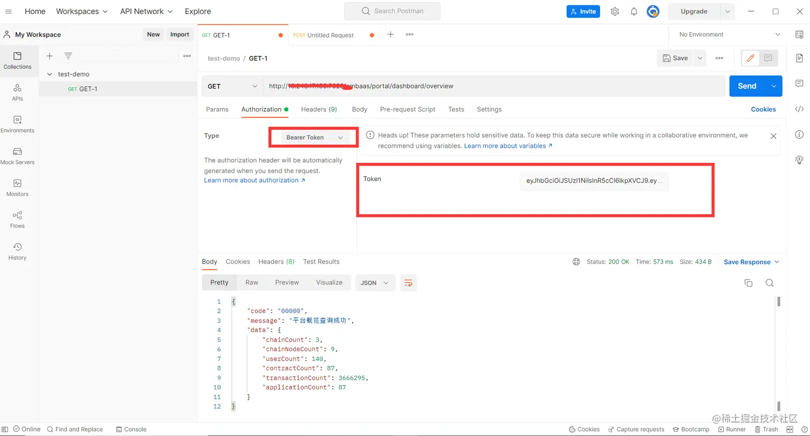Open Learn more about variables link
The image size is (810, 436).
tap(508, 146)
